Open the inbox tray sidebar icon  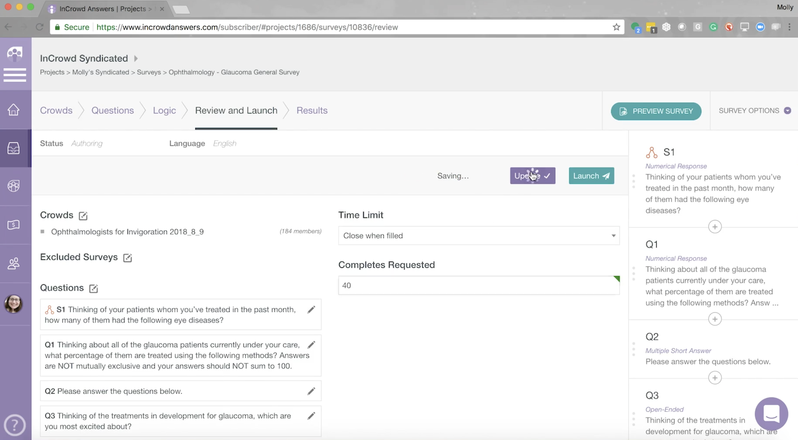13,148
